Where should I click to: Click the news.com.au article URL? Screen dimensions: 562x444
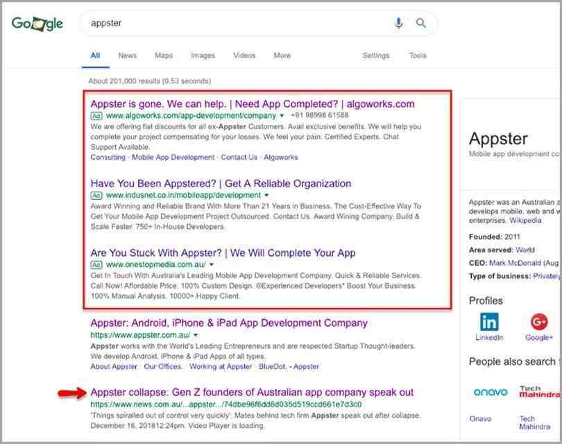point(226,404)
